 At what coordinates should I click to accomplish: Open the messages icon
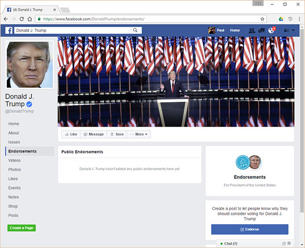[261, 31]
